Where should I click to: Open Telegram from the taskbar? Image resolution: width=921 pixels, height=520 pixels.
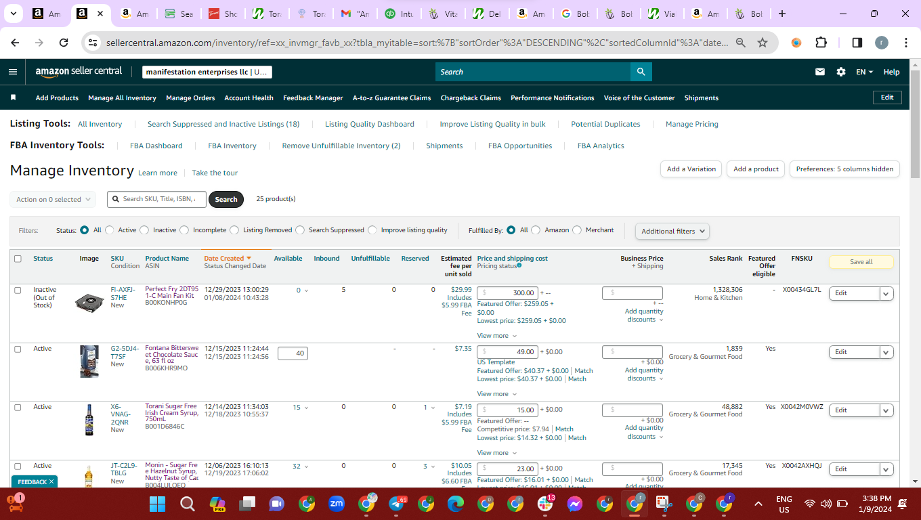397,504
